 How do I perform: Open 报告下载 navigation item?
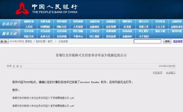tap(160, 31)
